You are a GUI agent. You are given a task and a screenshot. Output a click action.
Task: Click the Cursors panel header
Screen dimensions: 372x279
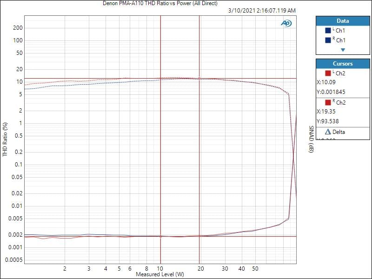(x=343, y=64)
